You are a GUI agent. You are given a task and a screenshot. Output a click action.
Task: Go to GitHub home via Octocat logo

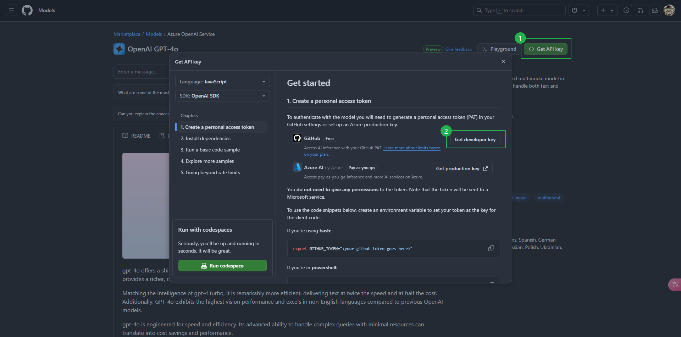tap(27, 10)
